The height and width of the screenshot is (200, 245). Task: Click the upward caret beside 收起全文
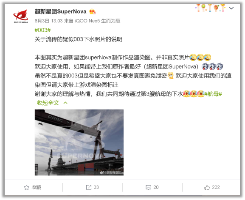pyautogui.click(x=65, y=103)
